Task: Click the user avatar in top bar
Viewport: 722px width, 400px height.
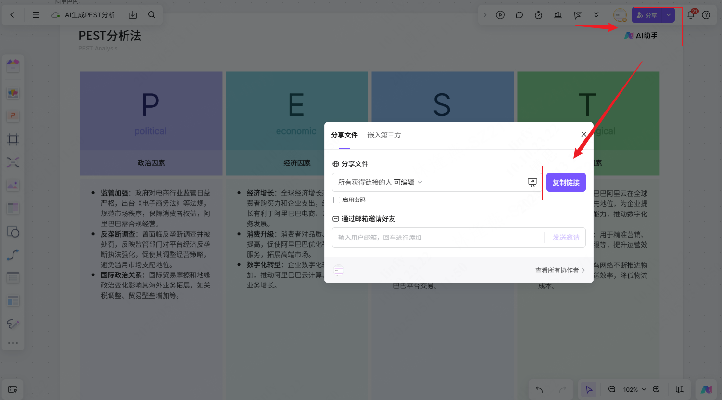Action: point(620,15)
